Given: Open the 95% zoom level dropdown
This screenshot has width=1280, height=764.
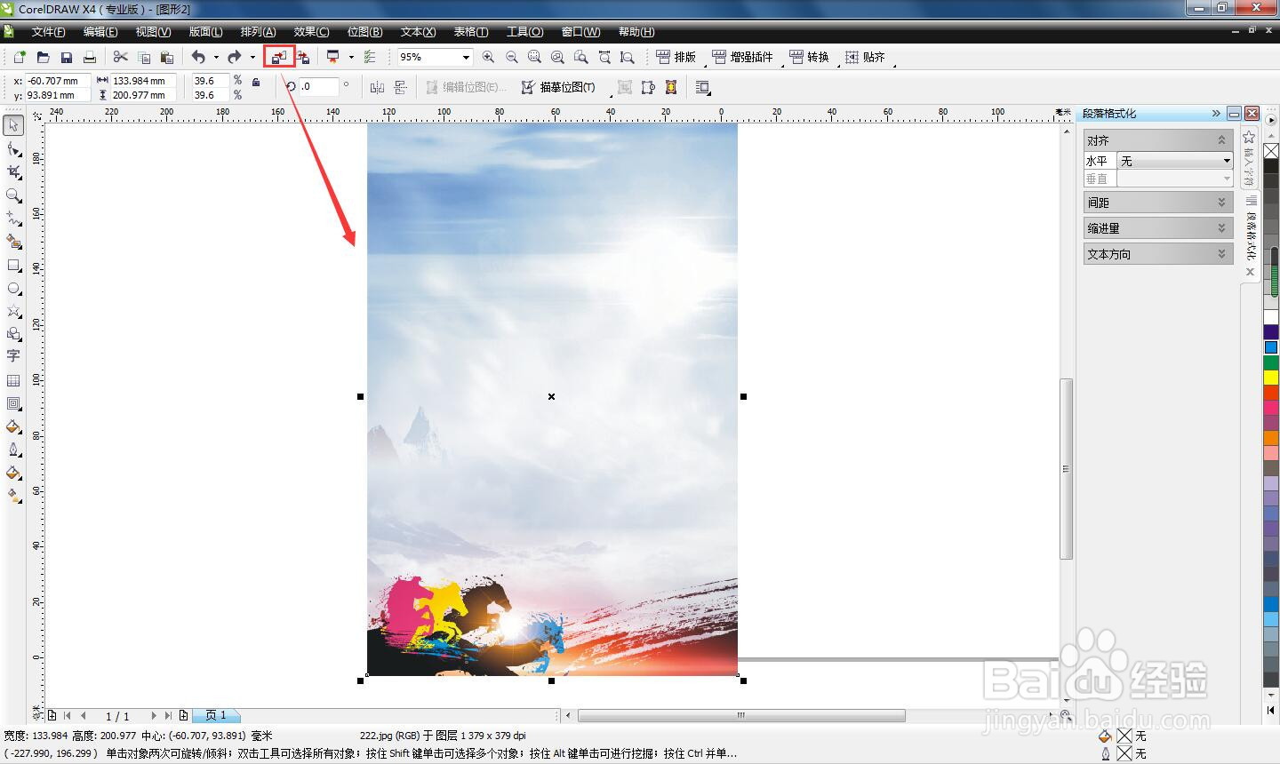Looking at the screenshot, I should tap(465, 57).
